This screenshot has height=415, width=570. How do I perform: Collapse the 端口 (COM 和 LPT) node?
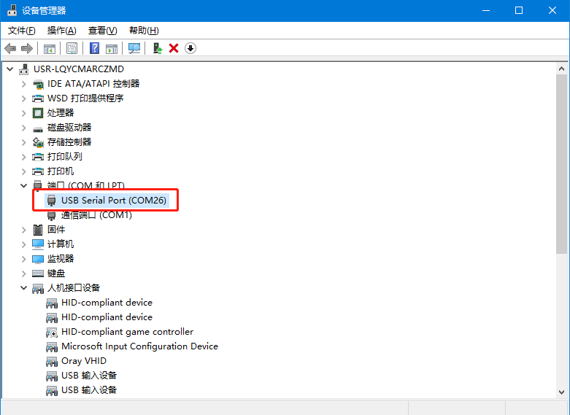[24, 186]
